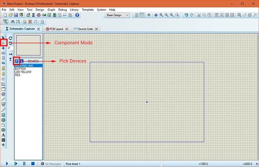Select the Text Script mode tool
Image resolution: width=259 pixels, height=167 pixels.
click(3, 58)
